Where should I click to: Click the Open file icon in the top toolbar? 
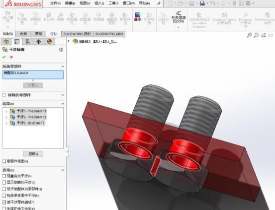[181, 3]
